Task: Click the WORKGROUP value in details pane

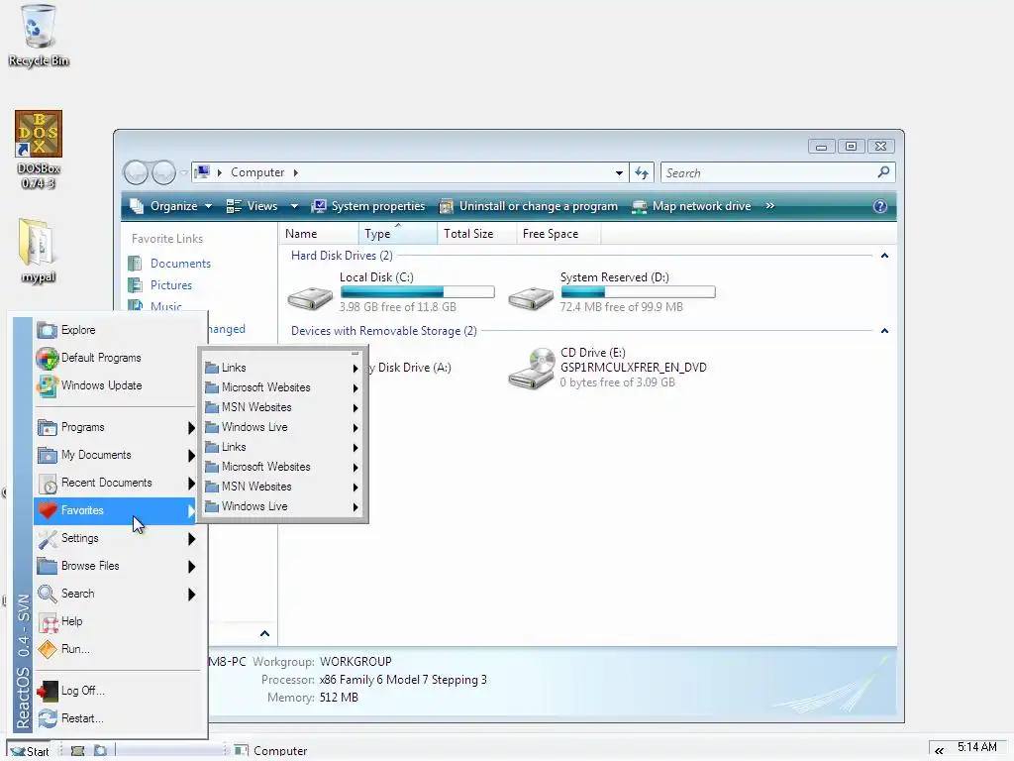Action: 355,661
